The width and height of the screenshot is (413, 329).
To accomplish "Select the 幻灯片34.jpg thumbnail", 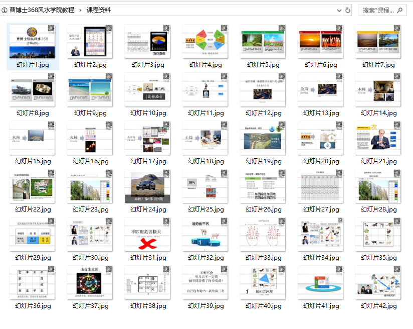I will pos(321,235).
